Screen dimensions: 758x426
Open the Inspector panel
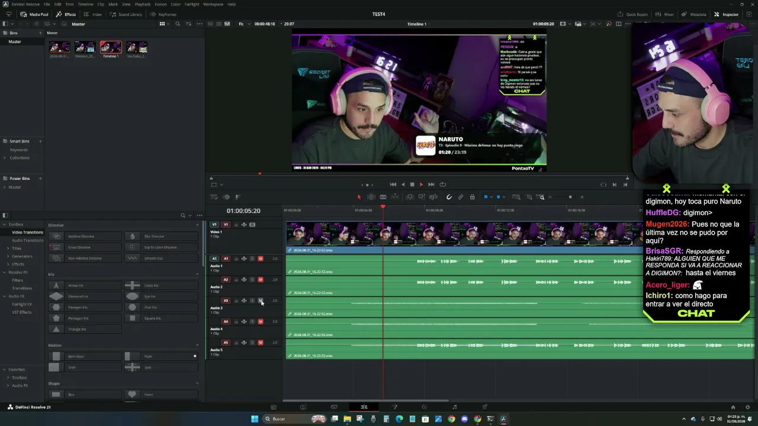[726, 14]
